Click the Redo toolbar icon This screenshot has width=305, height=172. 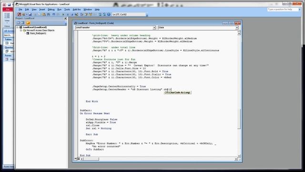tap(58, 14)
